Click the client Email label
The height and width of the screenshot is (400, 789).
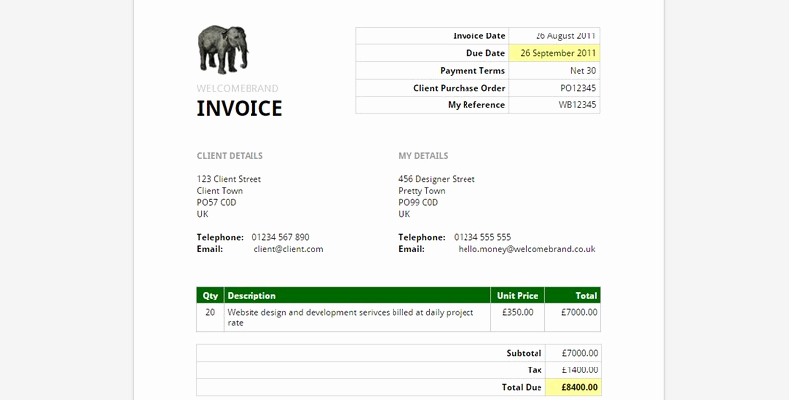click(210, 249)
